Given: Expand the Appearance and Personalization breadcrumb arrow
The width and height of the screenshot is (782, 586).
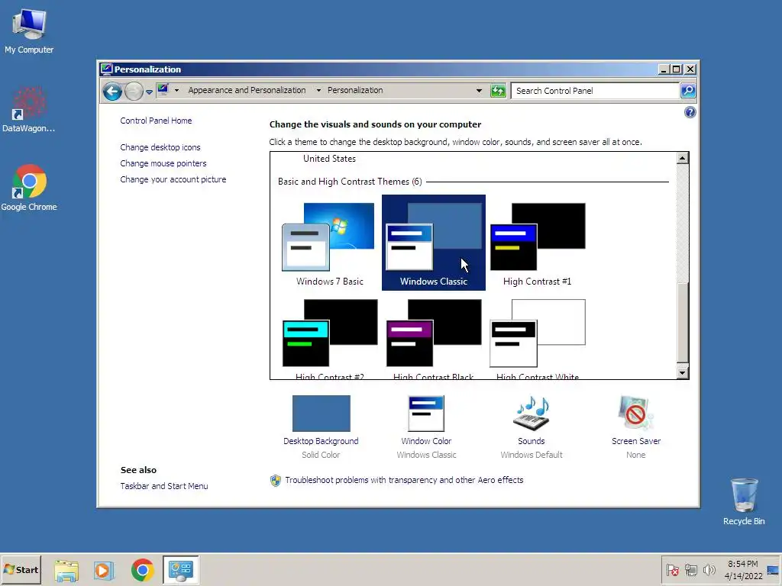Looking at the screenshot, I should pyautogui.click(x=318, y=91).
